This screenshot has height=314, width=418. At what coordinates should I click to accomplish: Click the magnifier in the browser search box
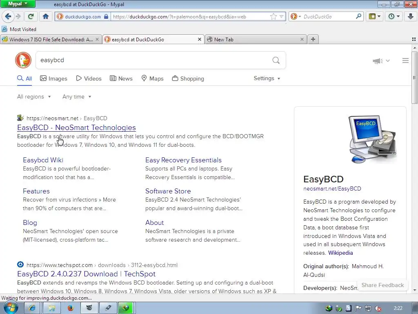[x=358, y=16]
